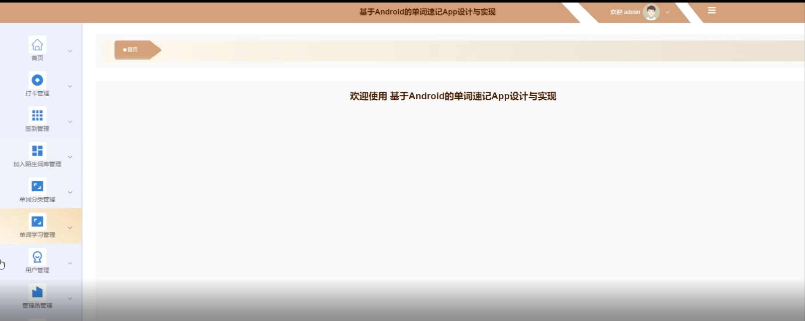Toggle the hamburger menu icon in header
This screenshot has width=805, height=321.
712,11
